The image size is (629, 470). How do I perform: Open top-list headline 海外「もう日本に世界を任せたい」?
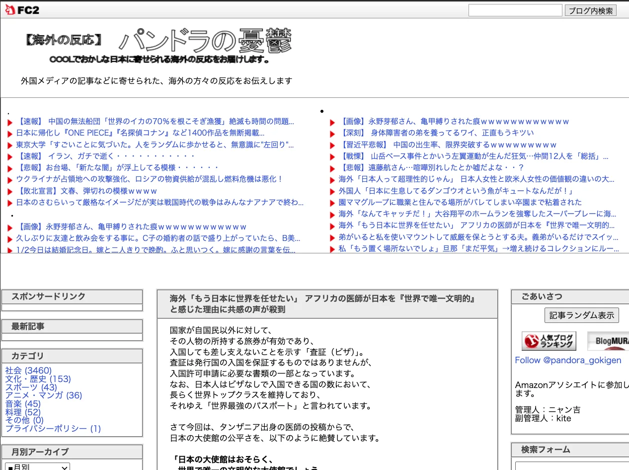pyautogui.click(x=477, y=225)
